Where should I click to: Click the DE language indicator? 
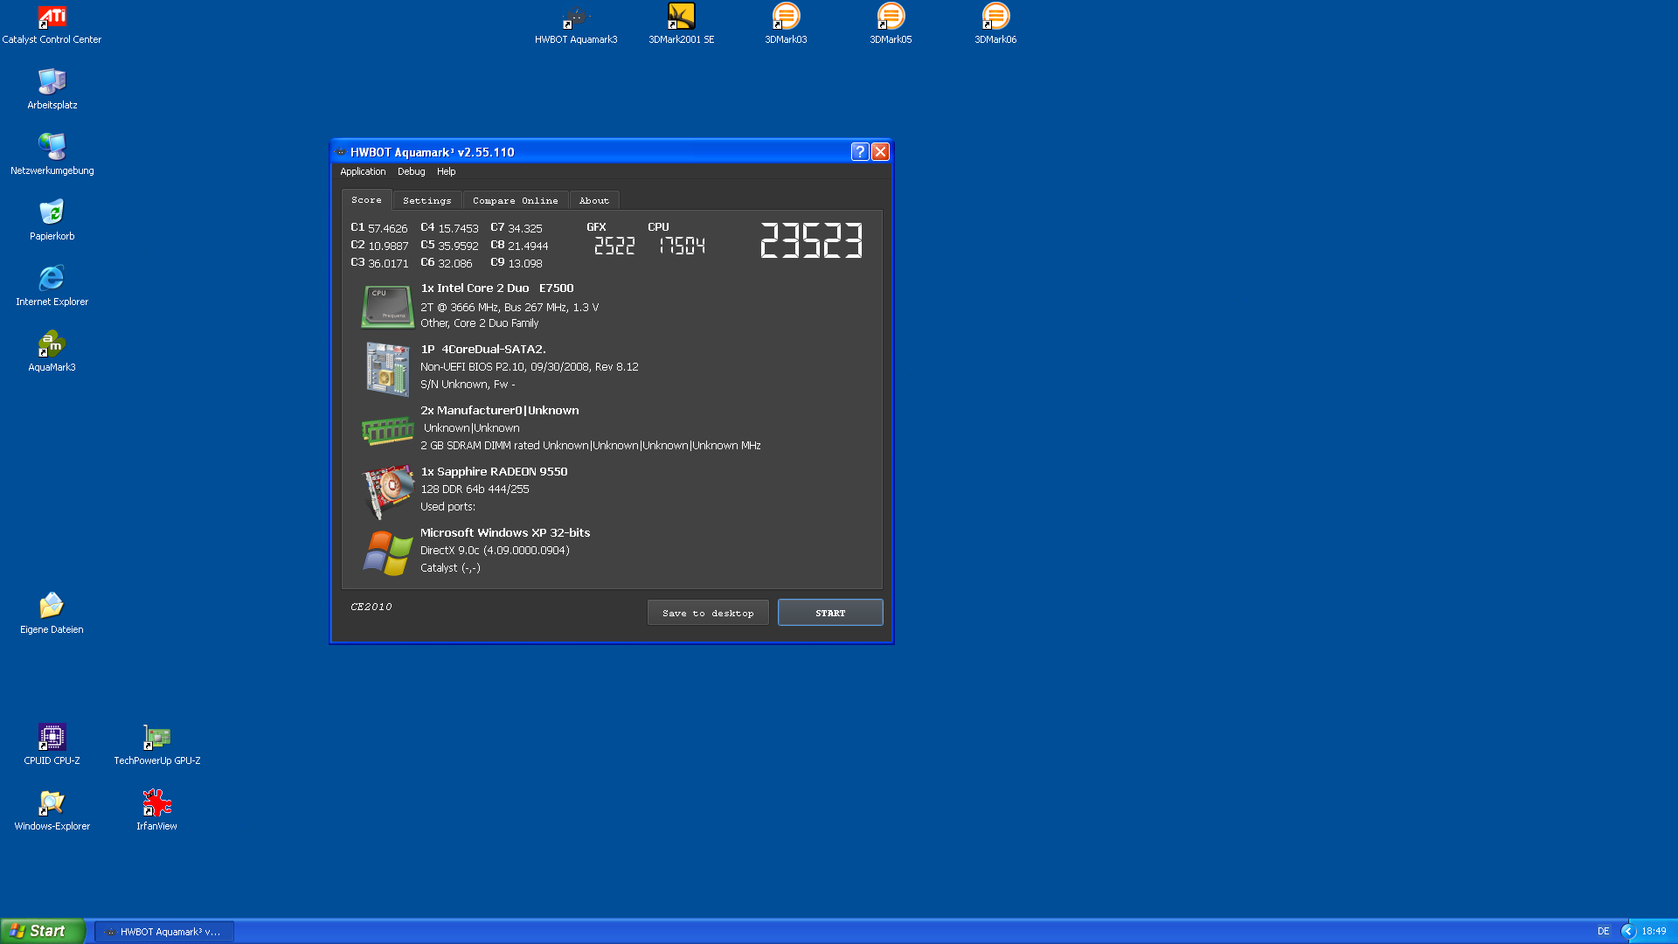pyautogui.click(x=1603, y=932)
